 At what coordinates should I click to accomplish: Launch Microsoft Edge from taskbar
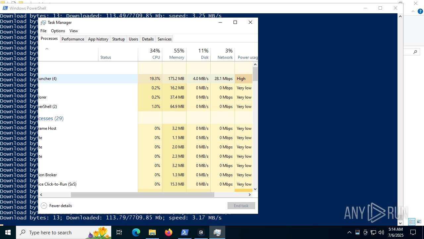coord(136,232)
